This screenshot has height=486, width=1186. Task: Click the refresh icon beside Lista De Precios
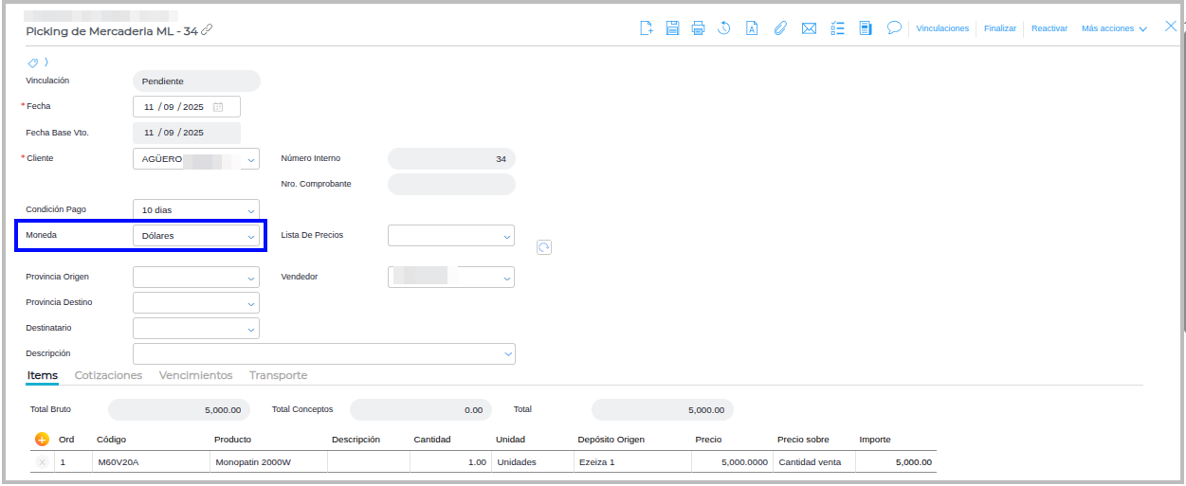[544, 247]
